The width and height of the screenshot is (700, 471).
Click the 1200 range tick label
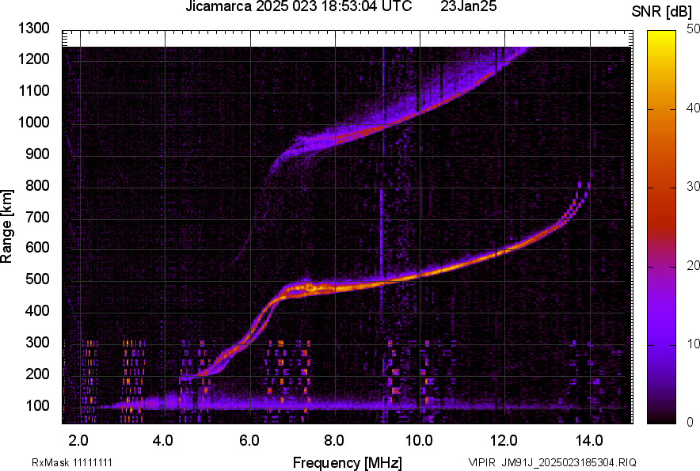(x=33, y=59)
